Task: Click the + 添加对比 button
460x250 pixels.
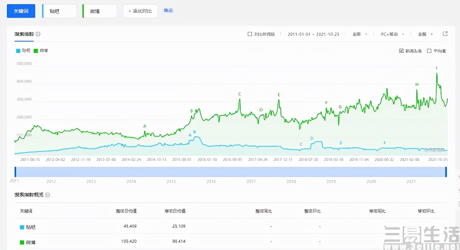Action: point(140,11)
